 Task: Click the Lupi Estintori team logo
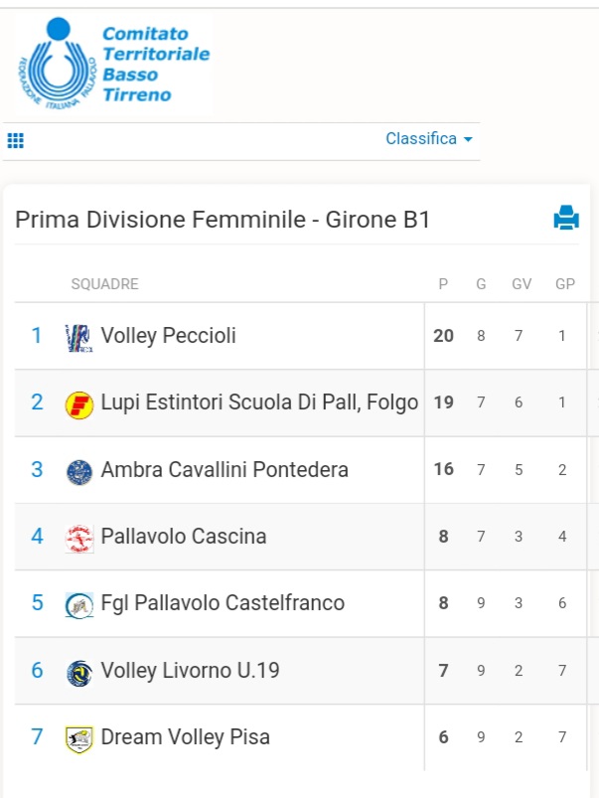79,405
